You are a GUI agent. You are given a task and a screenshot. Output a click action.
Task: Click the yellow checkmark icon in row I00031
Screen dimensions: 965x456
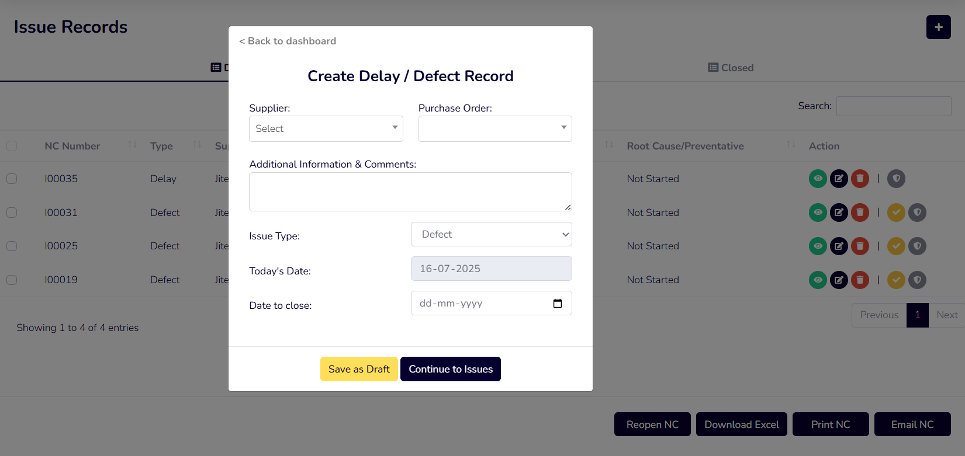point(896,213)
